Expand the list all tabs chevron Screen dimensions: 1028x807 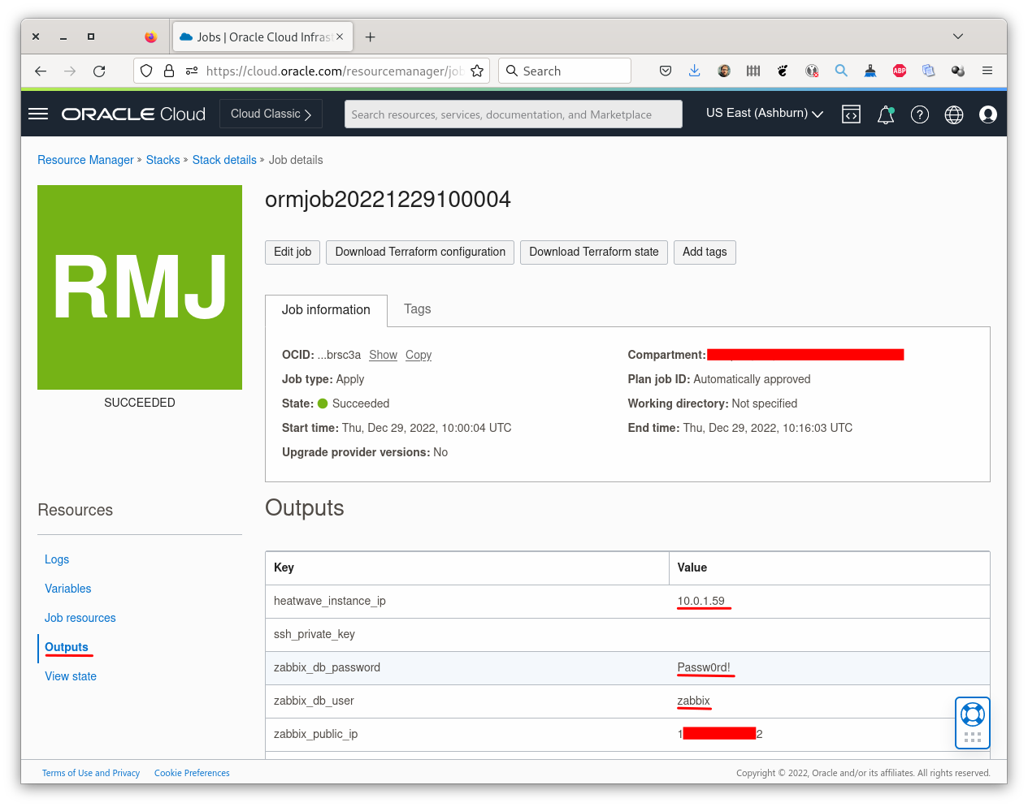click(958, 37)
